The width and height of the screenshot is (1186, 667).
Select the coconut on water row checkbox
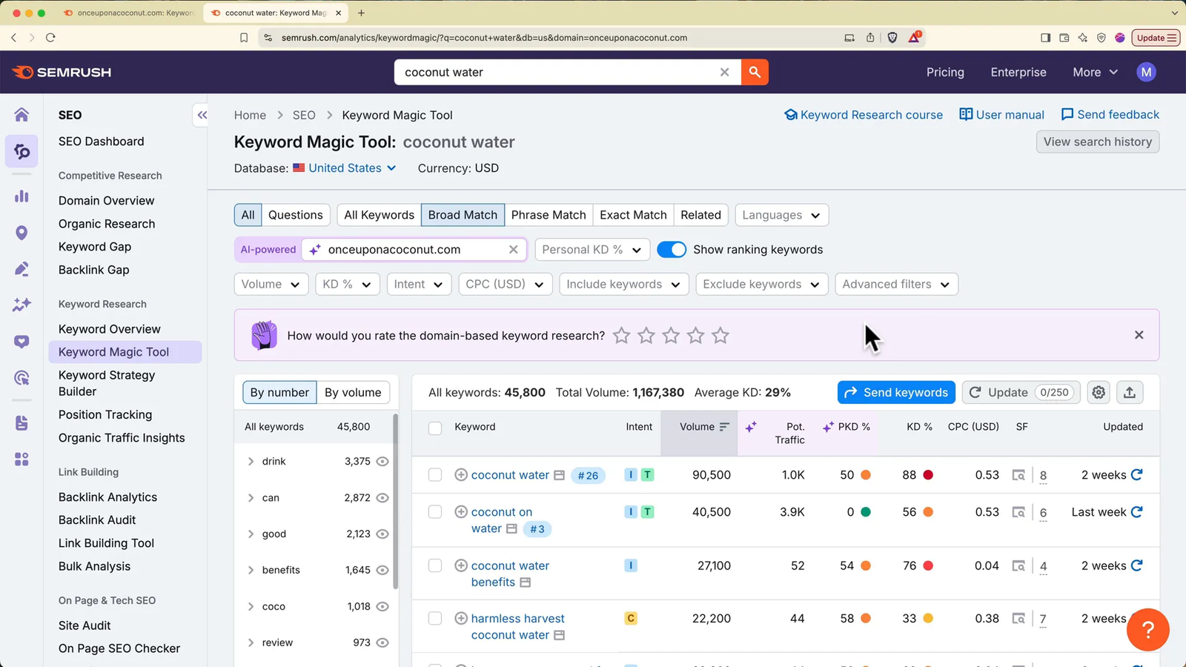point(435,512)
